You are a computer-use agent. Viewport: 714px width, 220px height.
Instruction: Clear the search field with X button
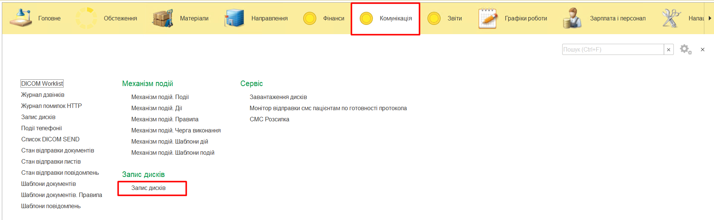(669, 50)
